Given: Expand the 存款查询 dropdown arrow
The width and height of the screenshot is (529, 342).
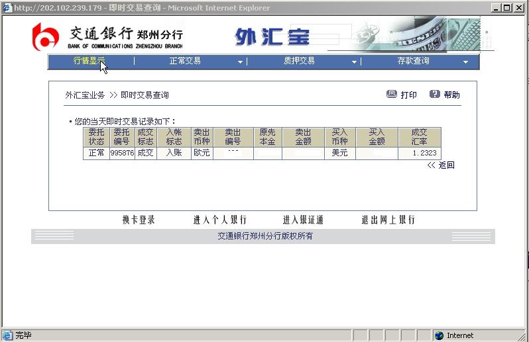Looking at the screenshot, I should point(465,62).
